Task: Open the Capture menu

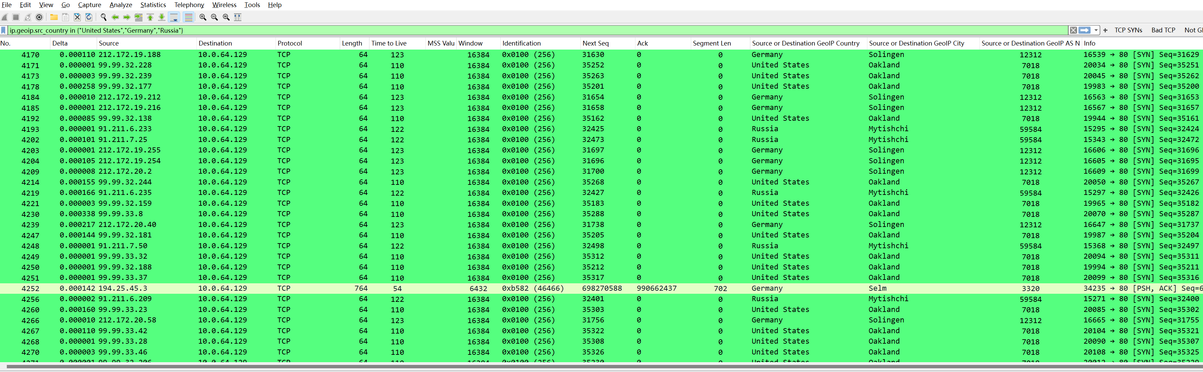Action: point(90,5)
